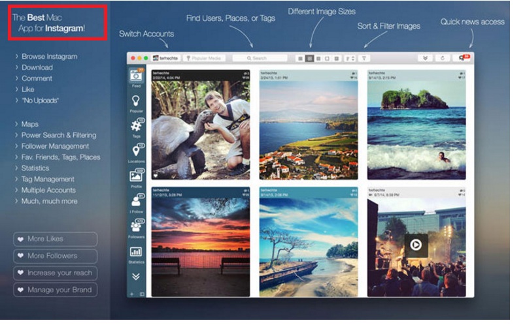Click the funnel filter images button
The height and width of the screenshot is (325, 523).
364,59
